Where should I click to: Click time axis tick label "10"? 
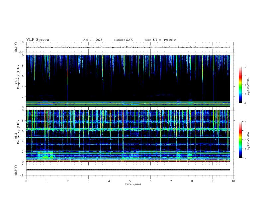tap(233, 181)
